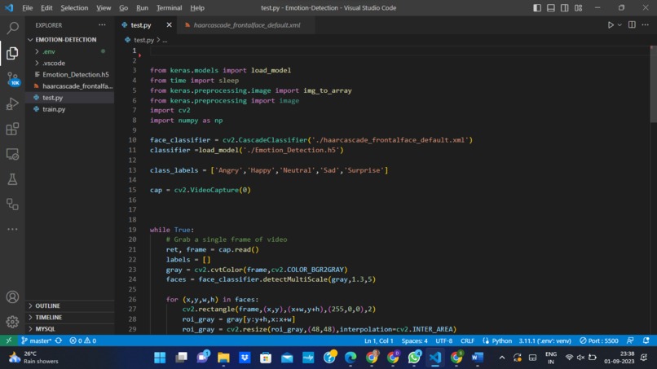Open haarcascade_frontalfa... file in explorer
This screenshot has width=657, height=369.
coord(77,86)
